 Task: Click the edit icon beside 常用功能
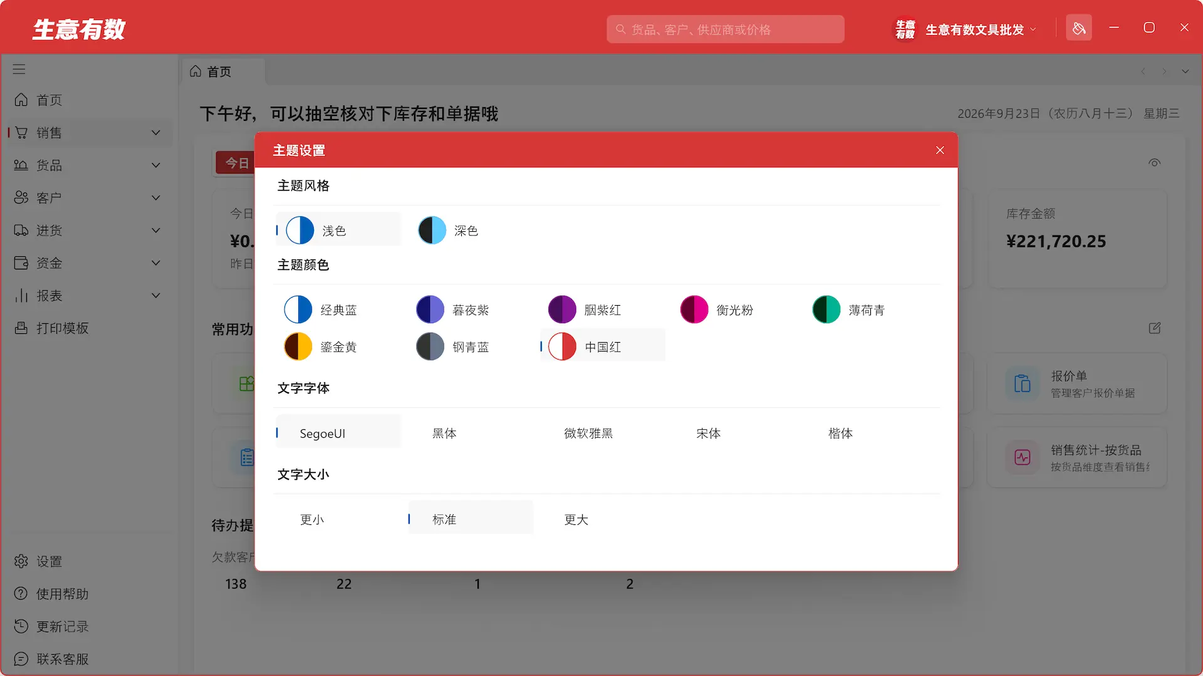(x=1155, y=328)
